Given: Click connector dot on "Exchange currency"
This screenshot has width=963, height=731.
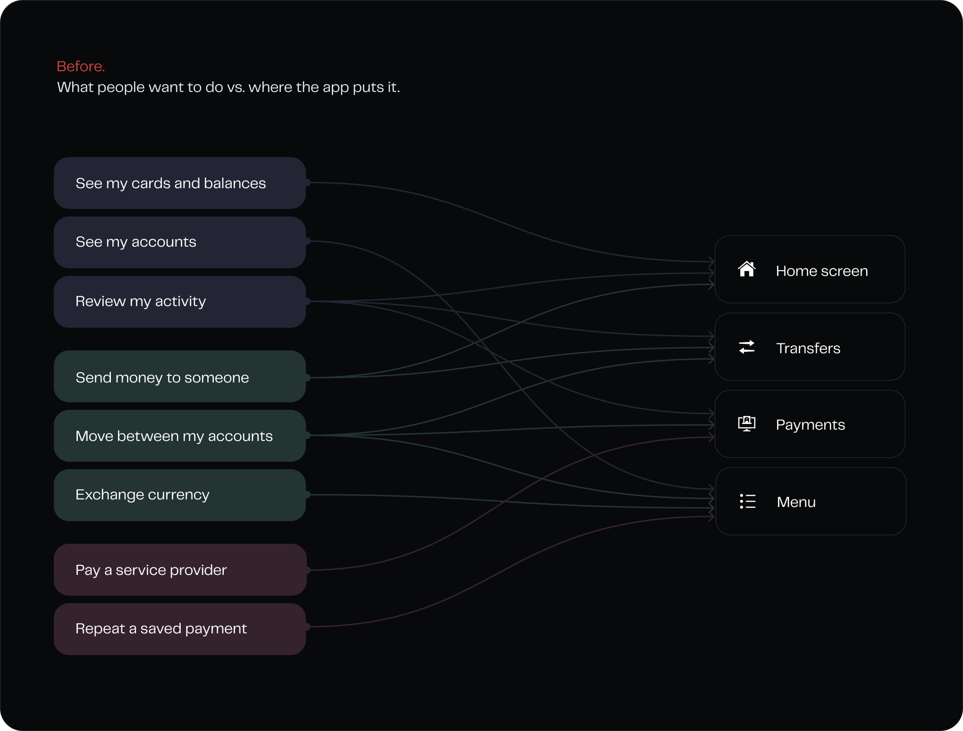Looking at the screenshot, I should tap(307, 495).
